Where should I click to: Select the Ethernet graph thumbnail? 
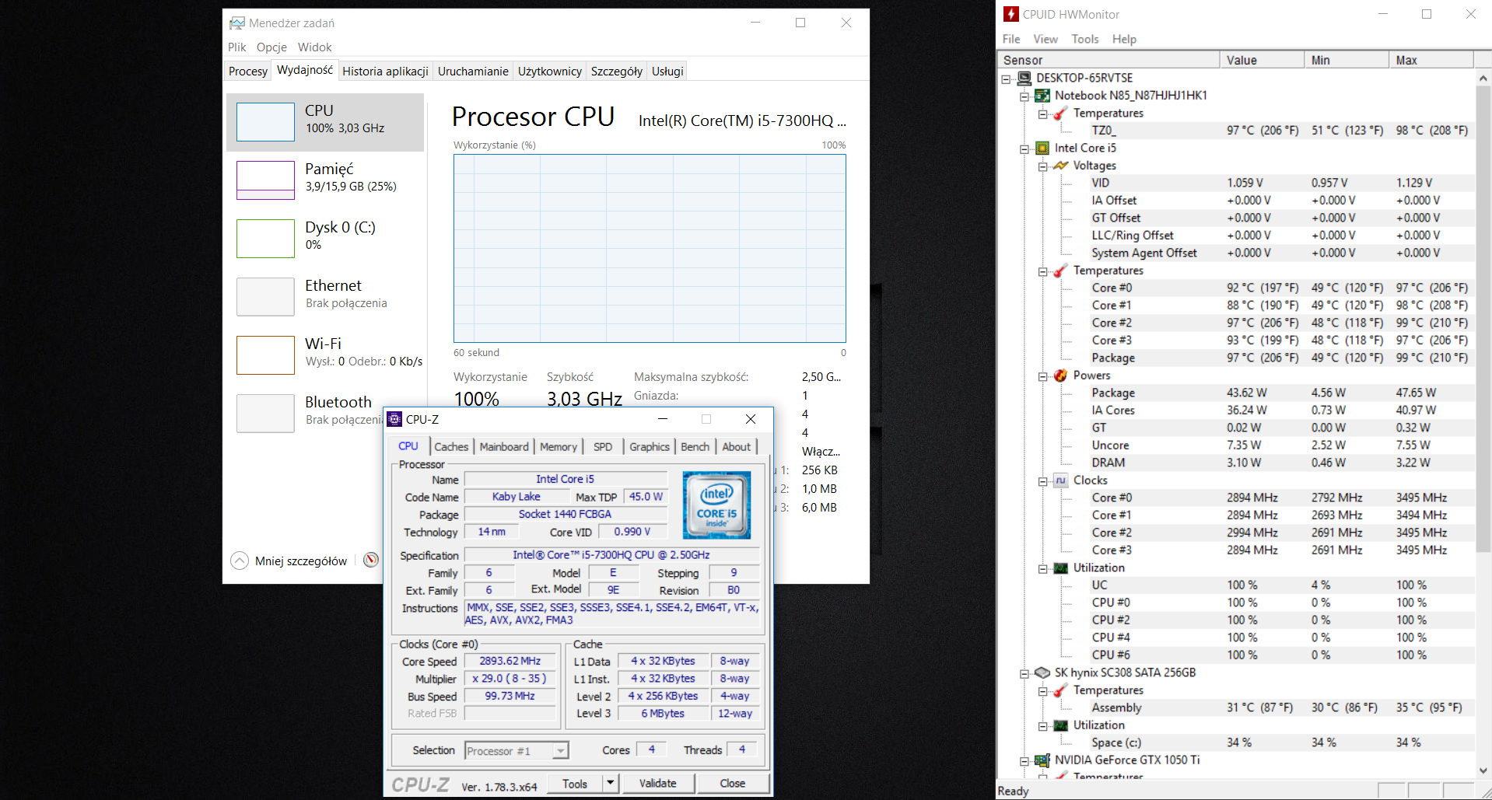click(265, 297)
